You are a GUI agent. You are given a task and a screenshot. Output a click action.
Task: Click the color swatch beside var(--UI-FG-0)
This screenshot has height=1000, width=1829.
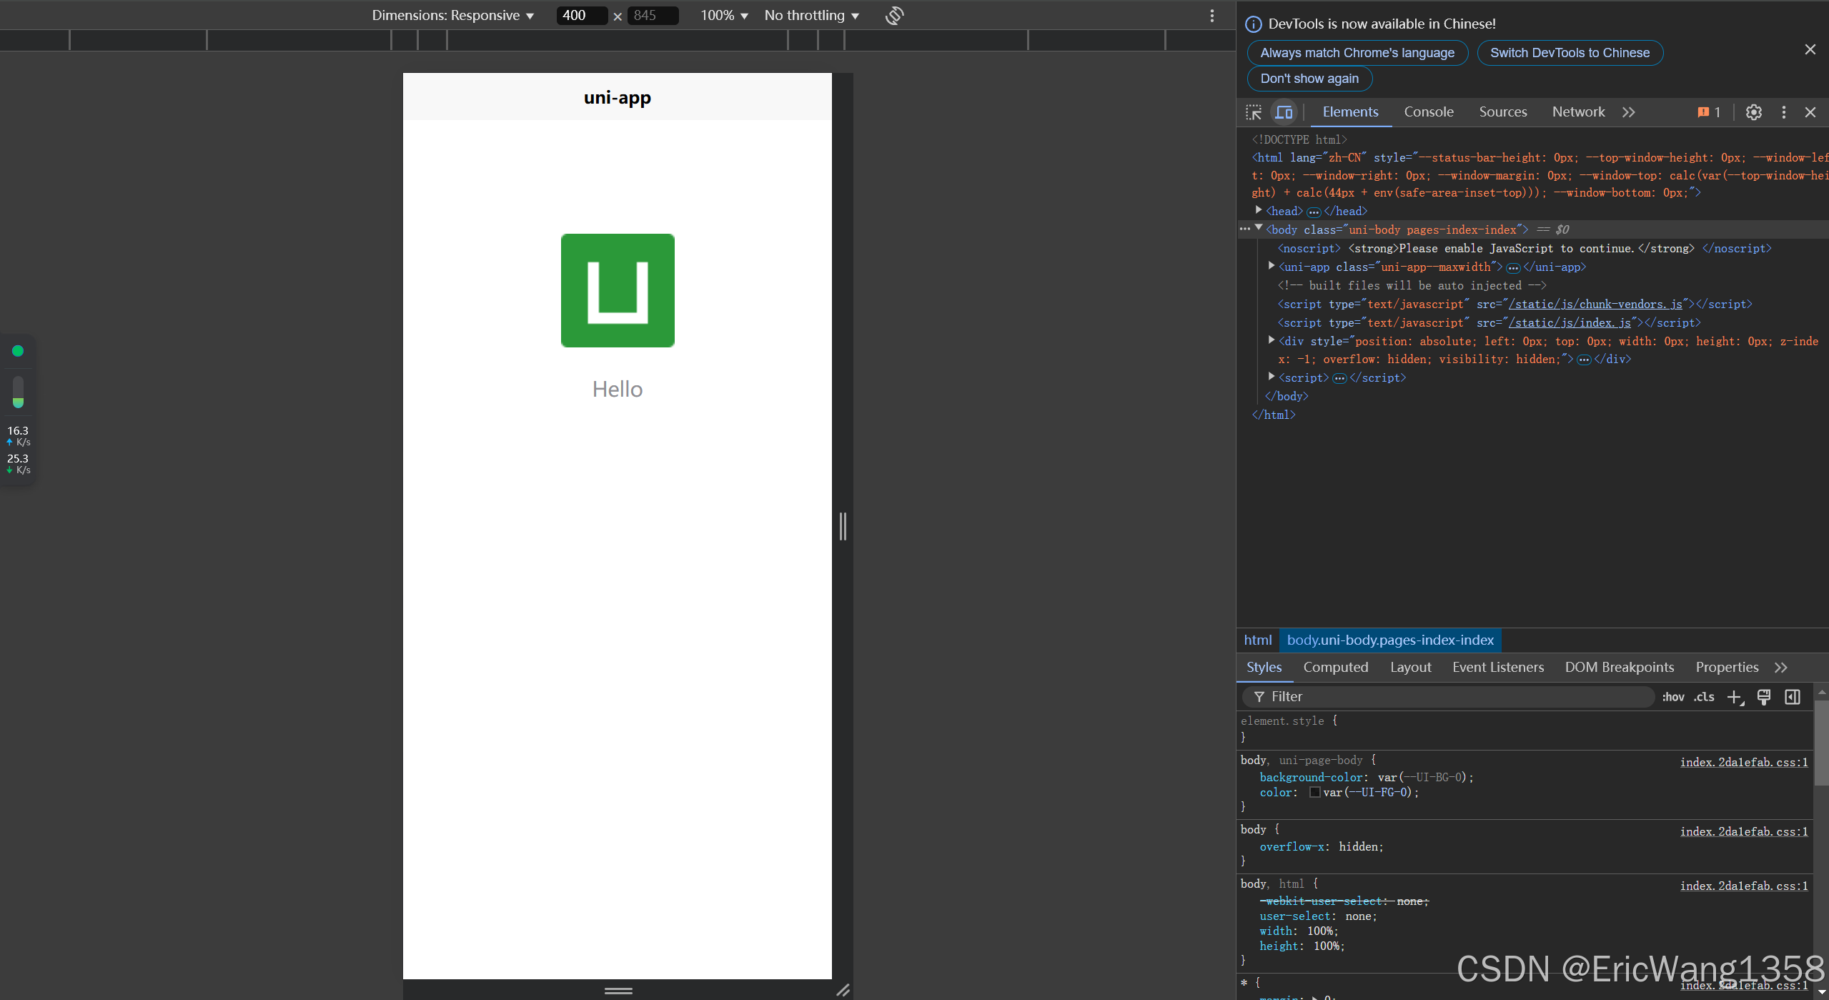1316,792
